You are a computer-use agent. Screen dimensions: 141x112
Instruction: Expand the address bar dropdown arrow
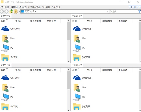click(x=108, y=12)
